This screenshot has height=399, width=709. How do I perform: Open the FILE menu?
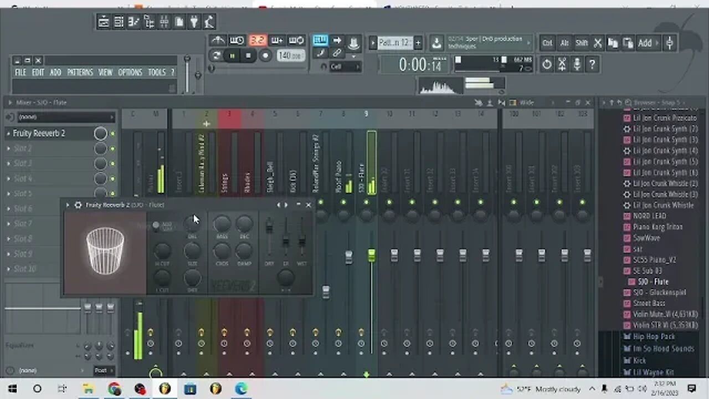(20, 73)
